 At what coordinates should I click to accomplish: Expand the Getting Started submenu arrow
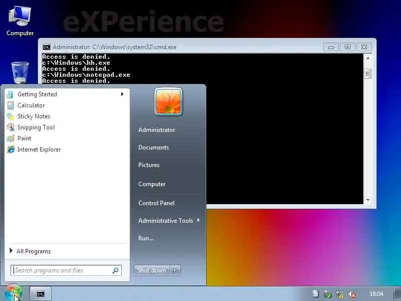[x=122, y=94]
